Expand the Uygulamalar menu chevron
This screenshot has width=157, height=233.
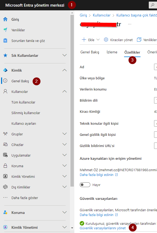pyautogui.click(x=65, y=155)
